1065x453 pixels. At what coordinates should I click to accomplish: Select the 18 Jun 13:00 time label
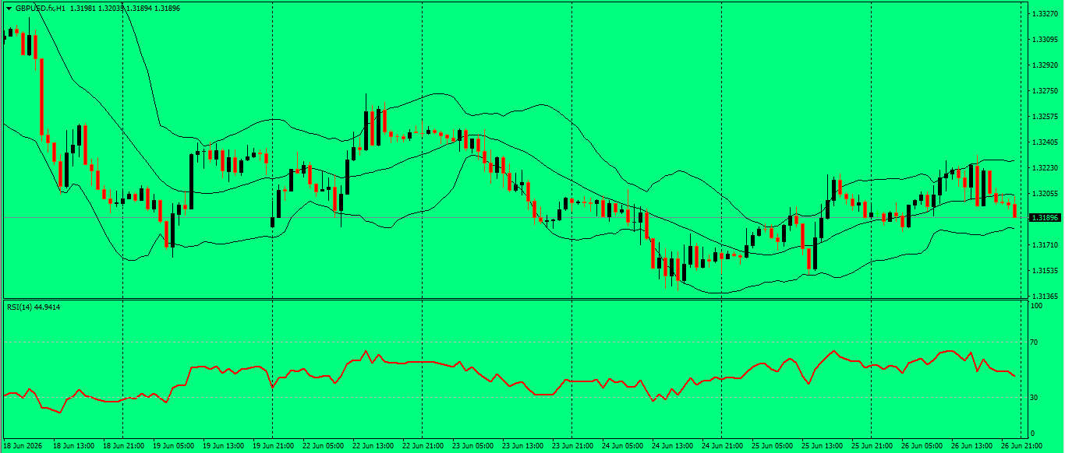(74, 446)
